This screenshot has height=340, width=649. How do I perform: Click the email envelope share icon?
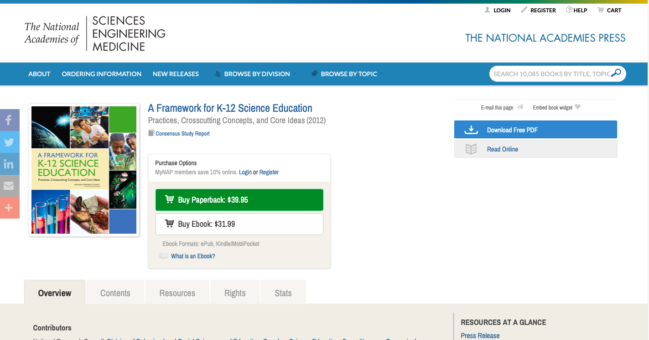[9, 186]
